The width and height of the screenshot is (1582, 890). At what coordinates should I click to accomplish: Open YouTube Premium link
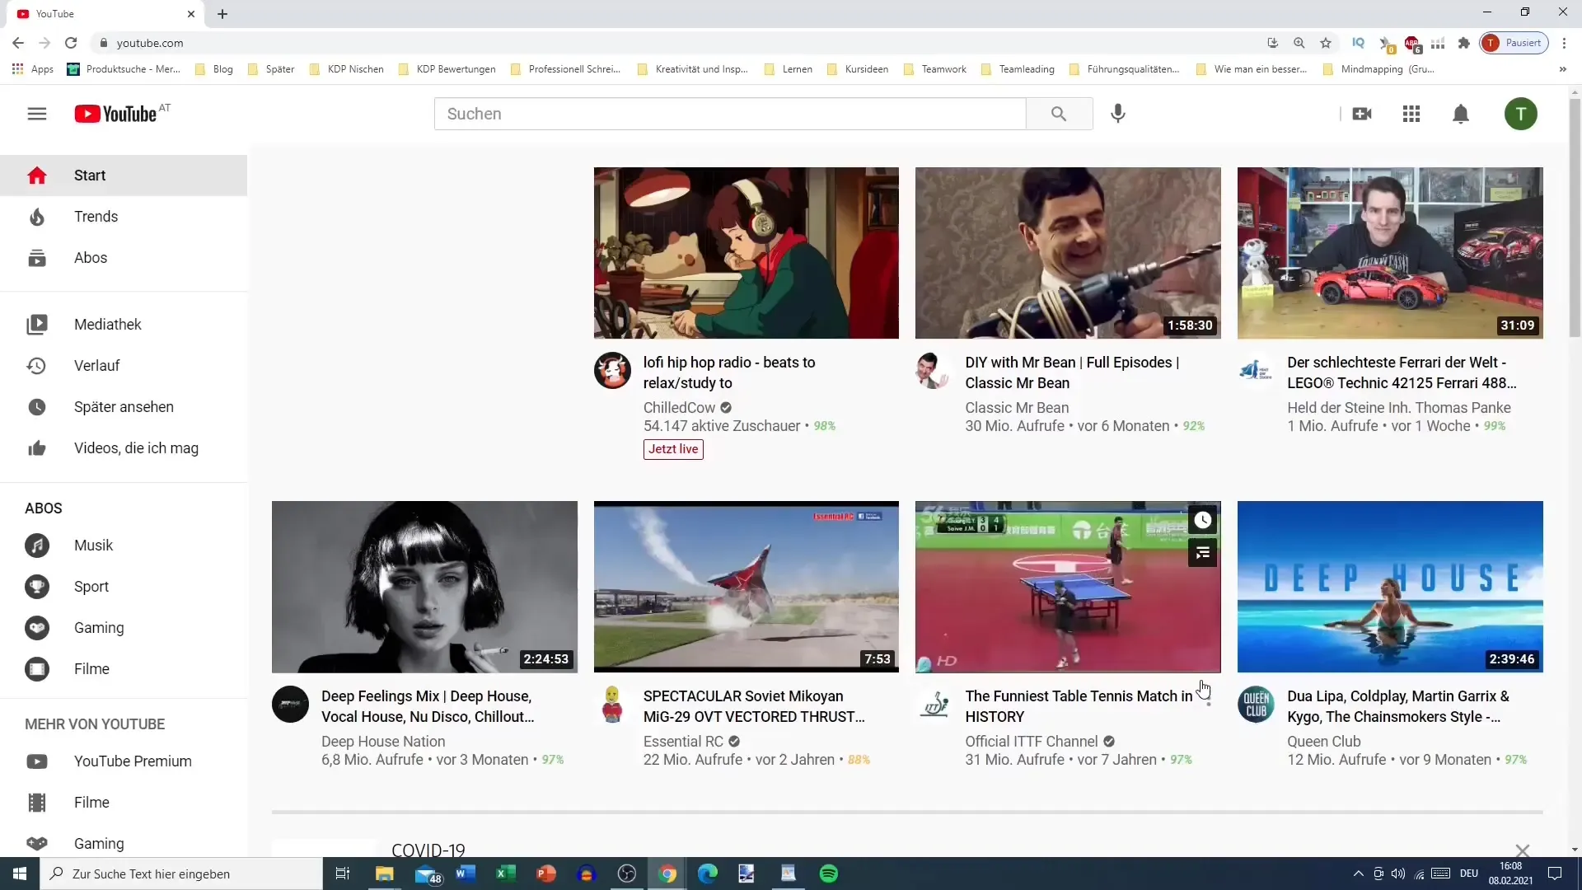[x=124, y=761]
